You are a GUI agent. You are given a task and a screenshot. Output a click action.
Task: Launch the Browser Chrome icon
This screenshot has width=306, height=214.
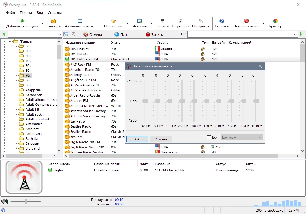276,21
